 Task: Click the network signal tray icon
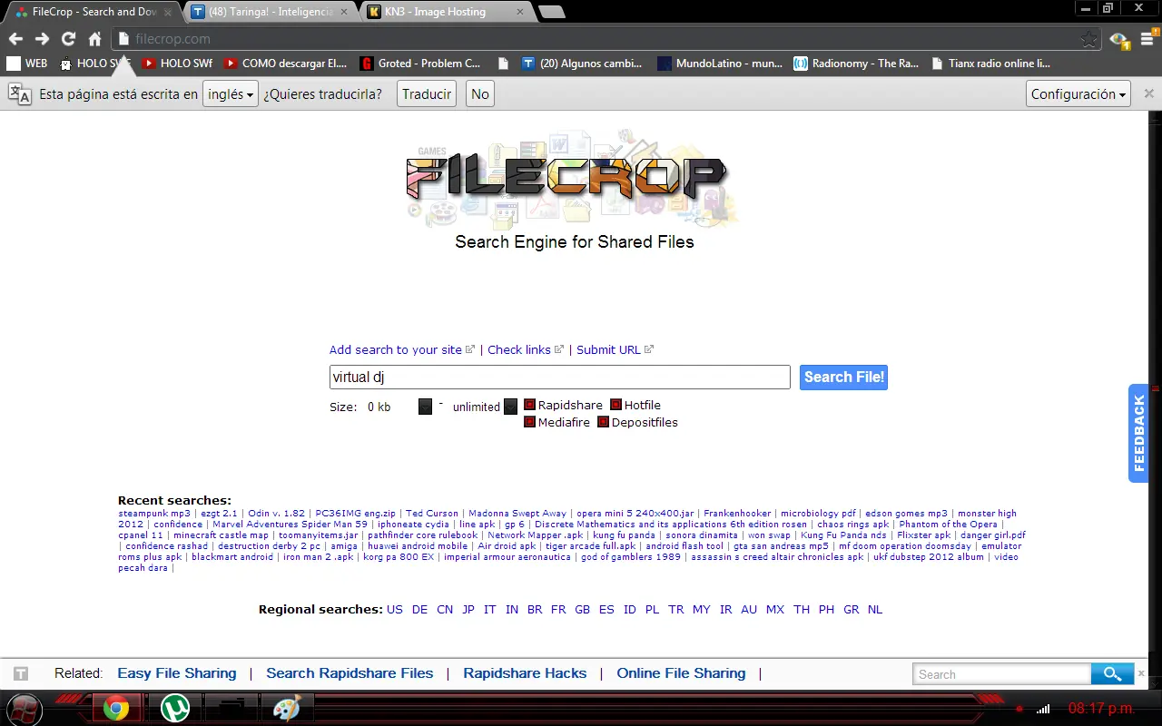tap(1043, 709)
